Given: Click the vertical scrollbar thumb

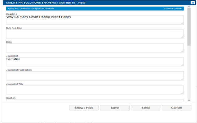Looking at the screenshot, I should click(x=189, y=27).
